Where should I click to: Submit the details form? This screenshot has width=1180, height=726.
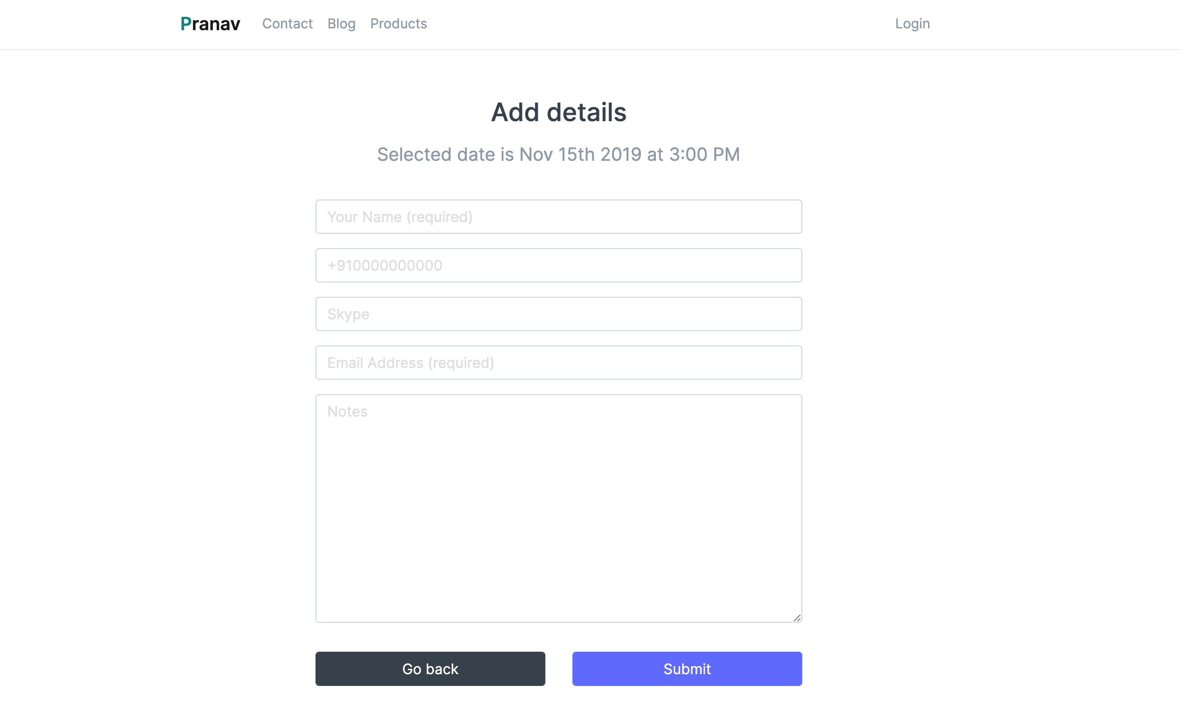[686, 668]
